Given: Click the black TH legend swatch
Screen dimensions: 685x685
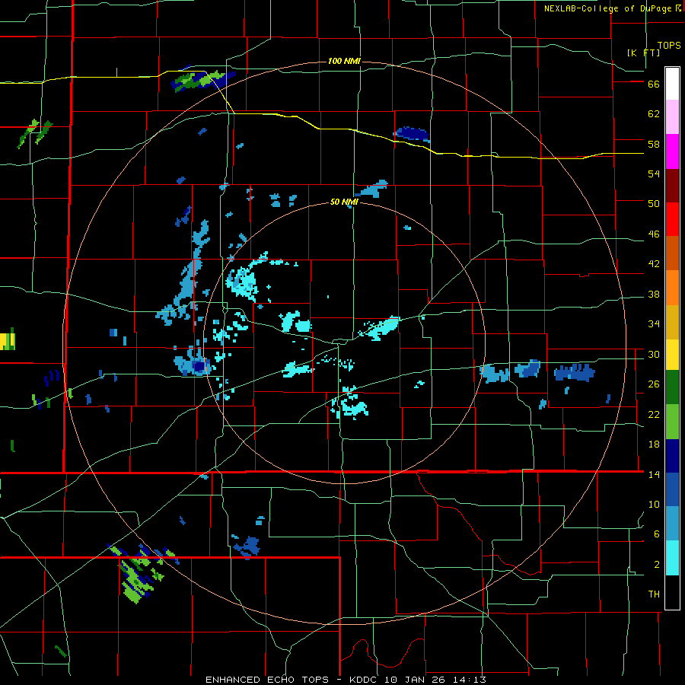Looking at the screenshot, I should click(x=672, y=592).
